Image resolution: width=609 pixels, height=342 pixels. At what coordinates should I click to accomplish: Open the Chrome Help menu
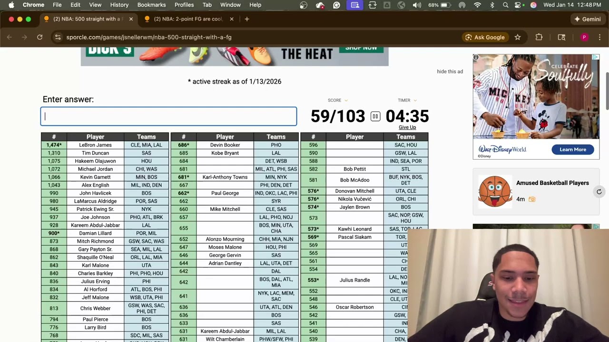(x=255, y=5)
